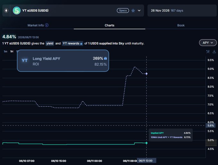Screen dimensions: 218x165
Task: Switch to the Book tab
Action: pyautogui.click(x=181, y=25)
